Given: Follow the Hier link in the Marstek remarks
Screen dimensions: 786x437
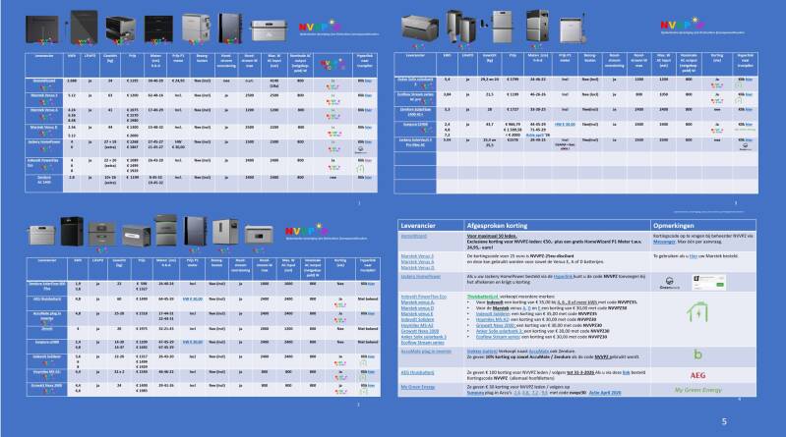Looking at the screenshot, I should [x=693, y=255].
